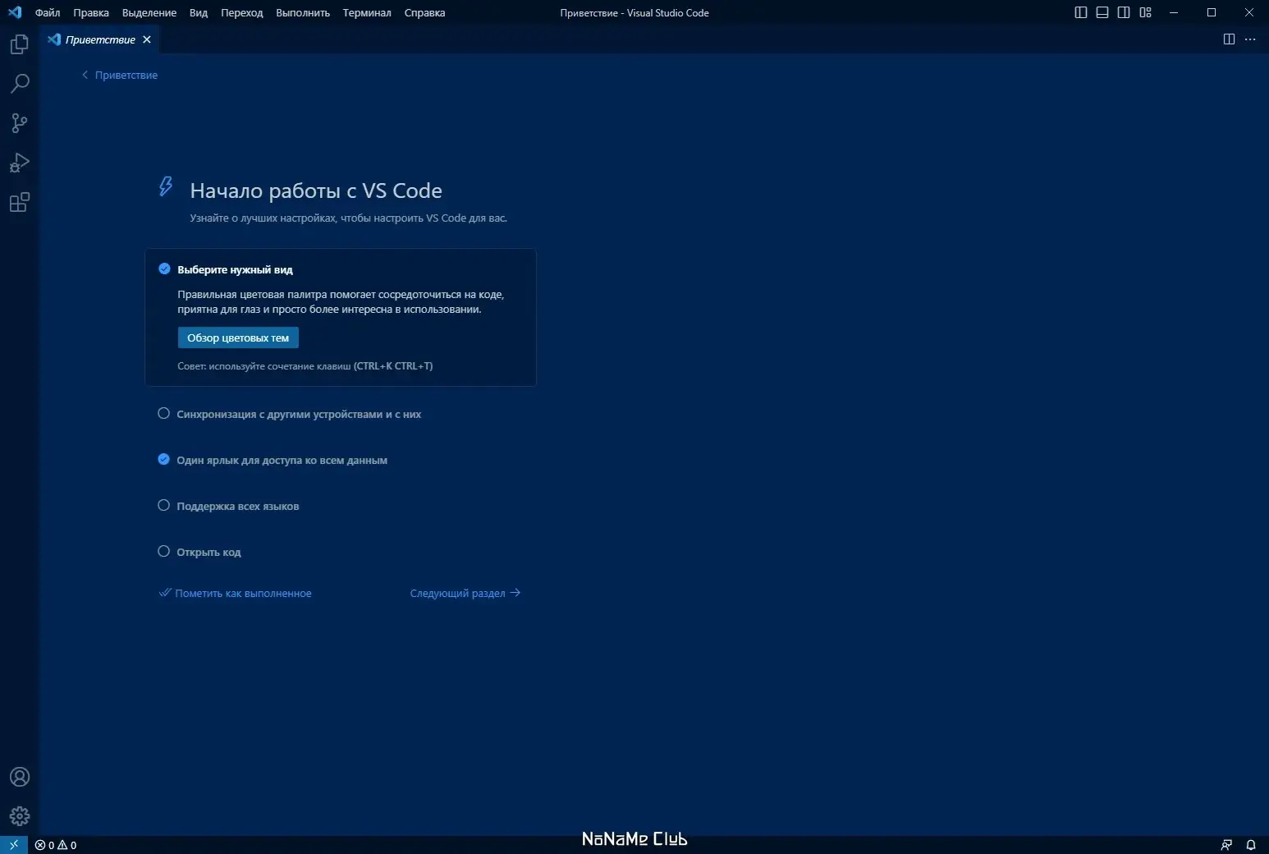This screenshot has height=854, width=1269.
Task: Show errors and warnings count in status bar
Action: tap(56, 845)
